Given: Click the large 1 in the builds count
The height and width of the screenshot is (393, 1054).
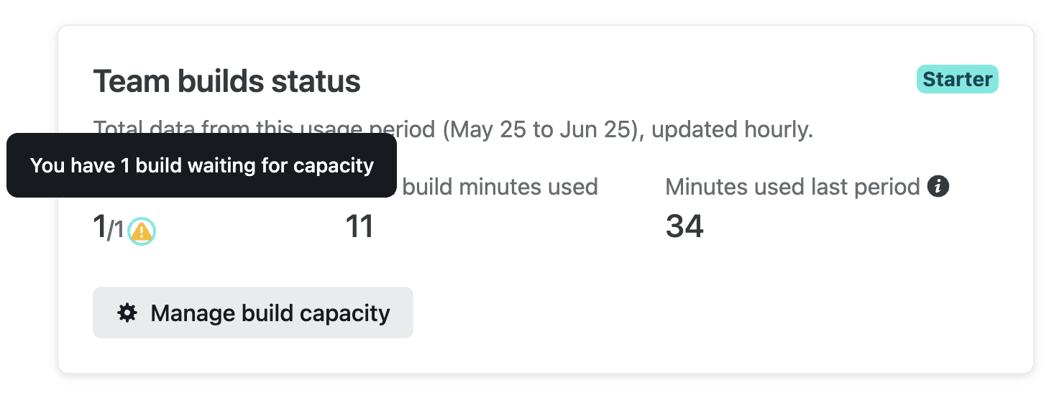Looking at the screenshot, I should 99,228.
